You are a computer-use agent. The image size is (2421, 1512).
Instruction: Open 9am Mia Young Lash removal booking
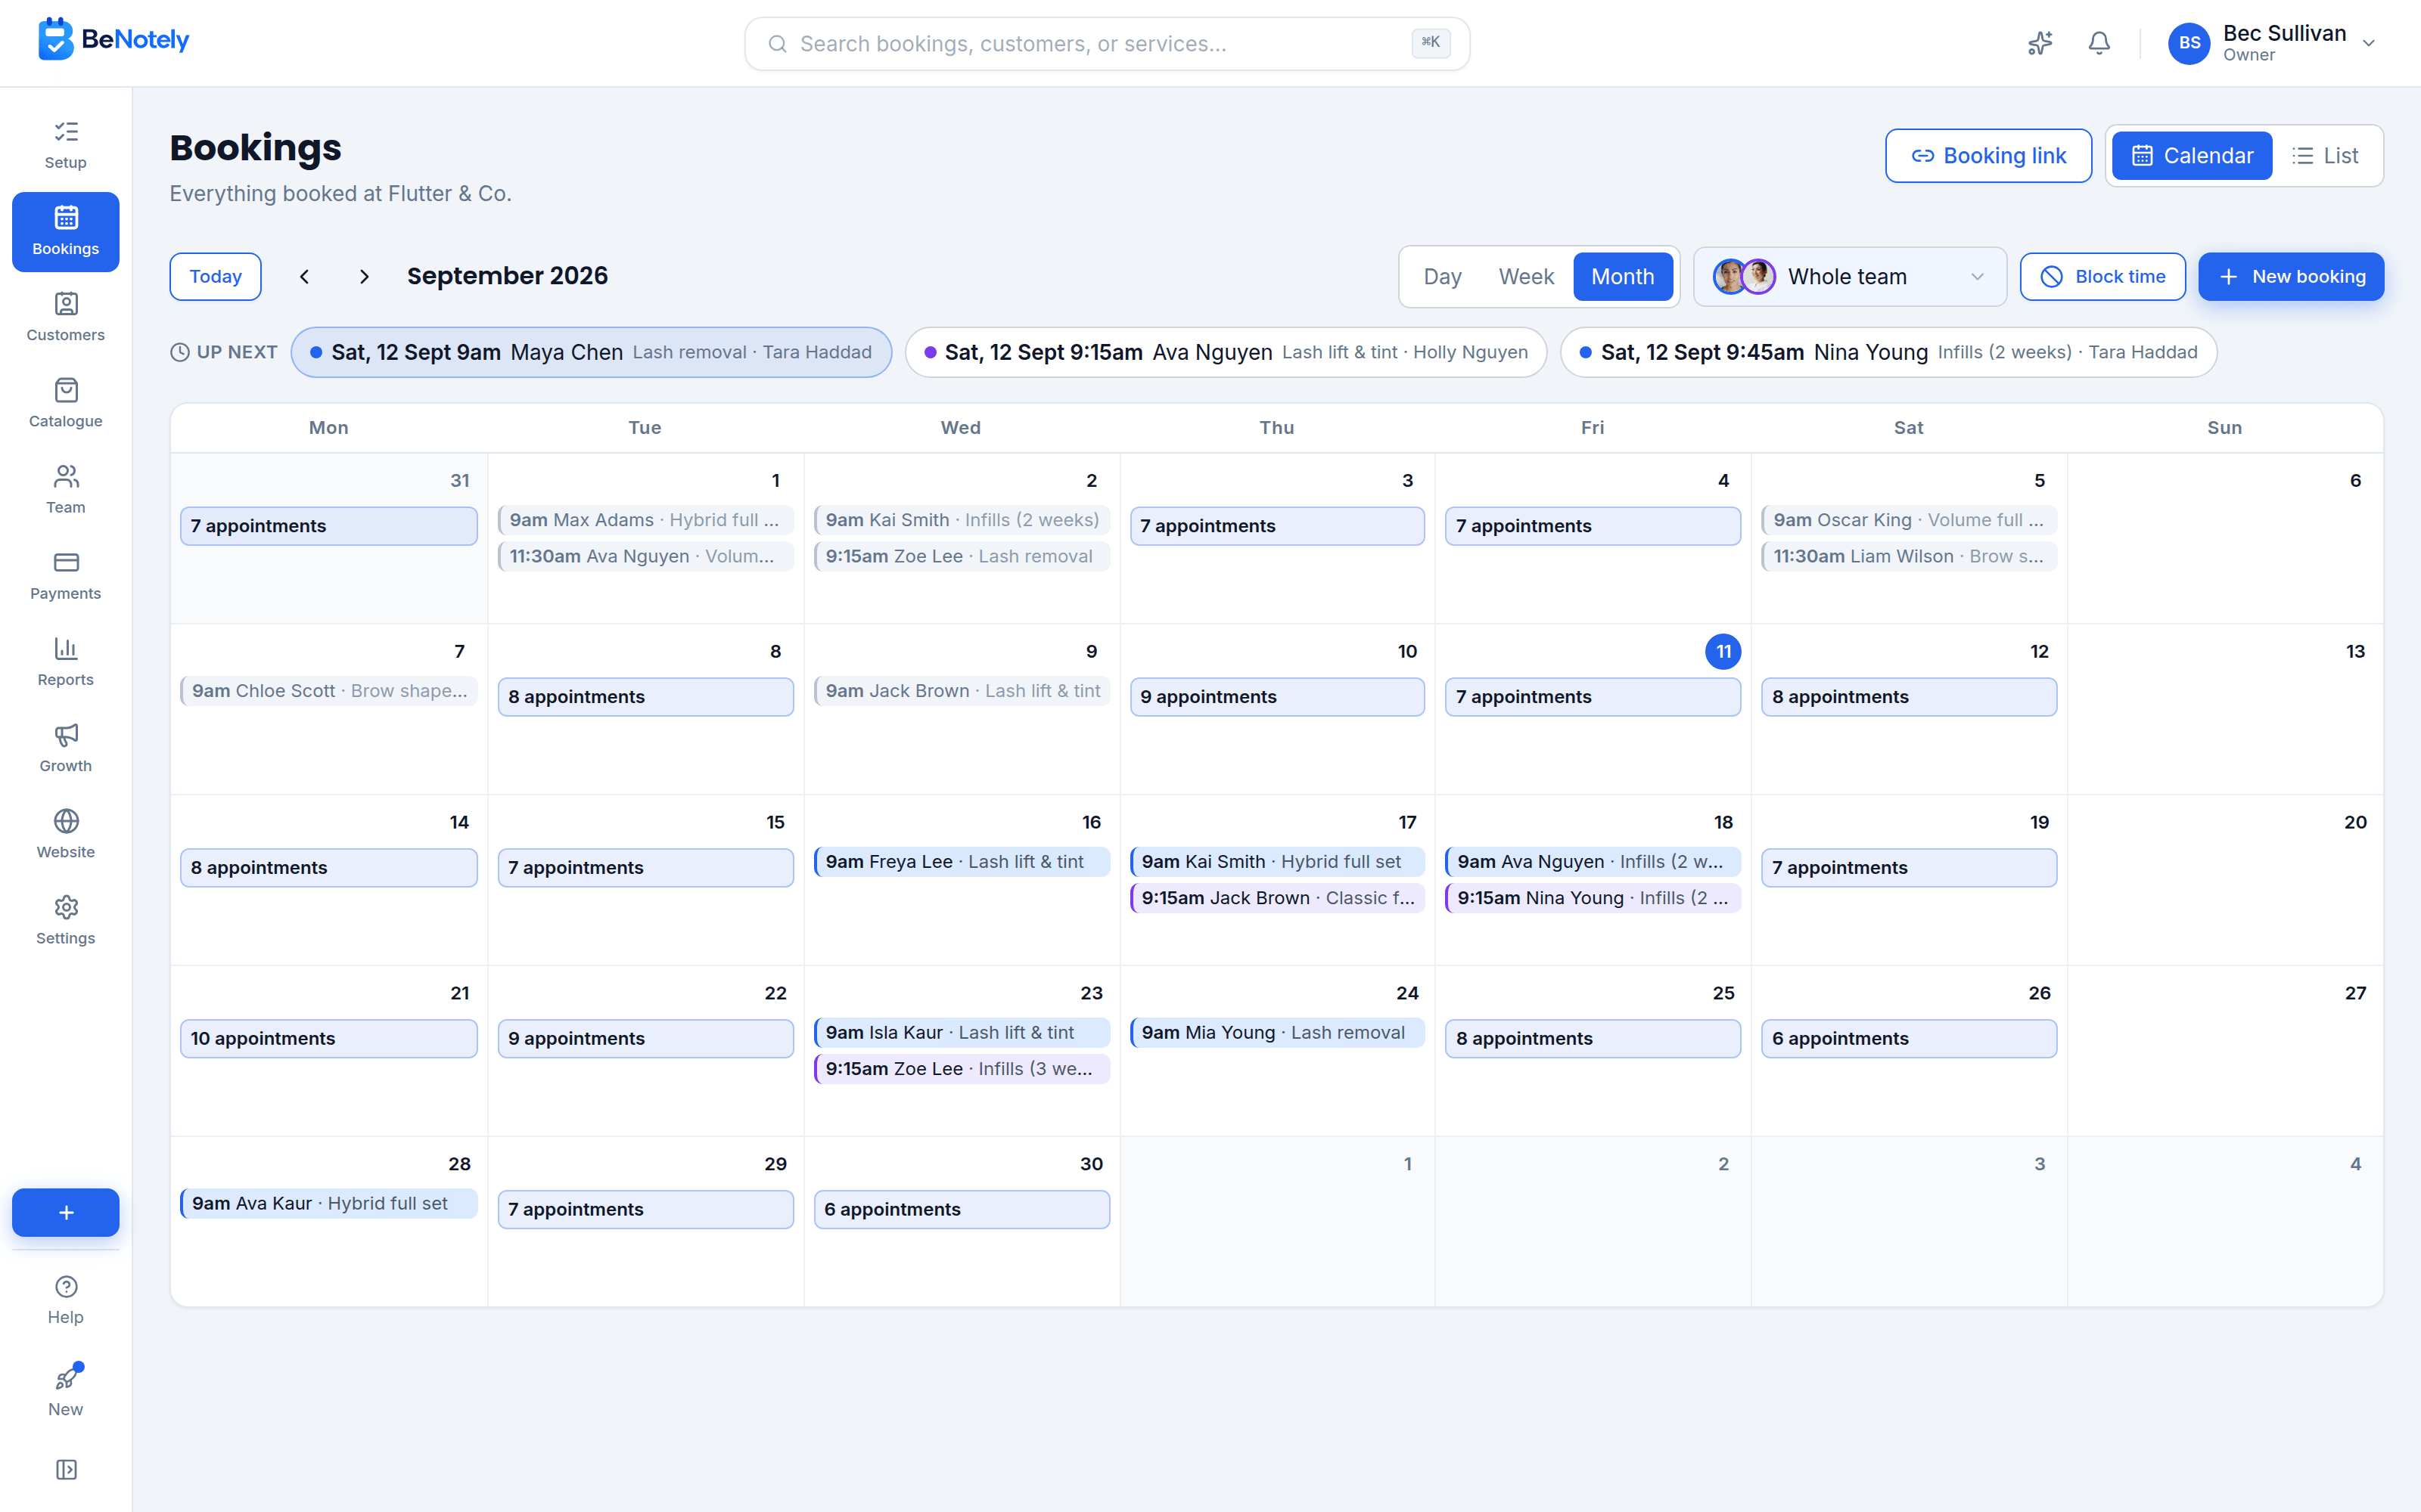(1276, 1032)
